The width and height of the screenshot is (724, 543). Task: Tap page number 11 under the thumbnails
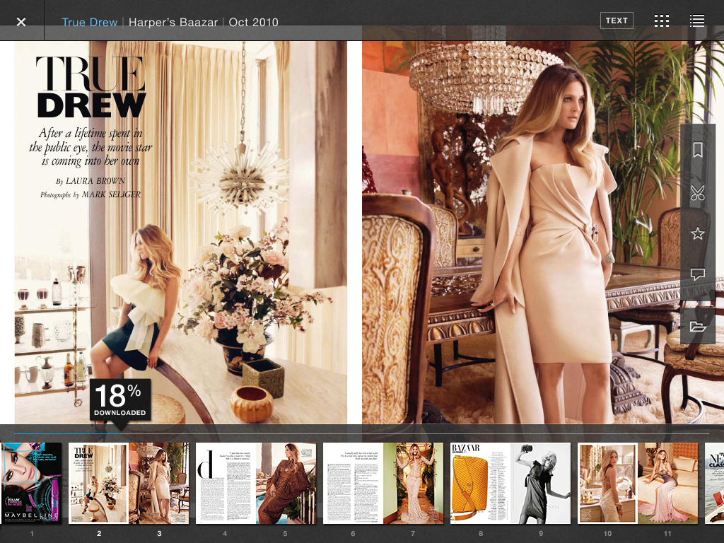pos(667,533)
